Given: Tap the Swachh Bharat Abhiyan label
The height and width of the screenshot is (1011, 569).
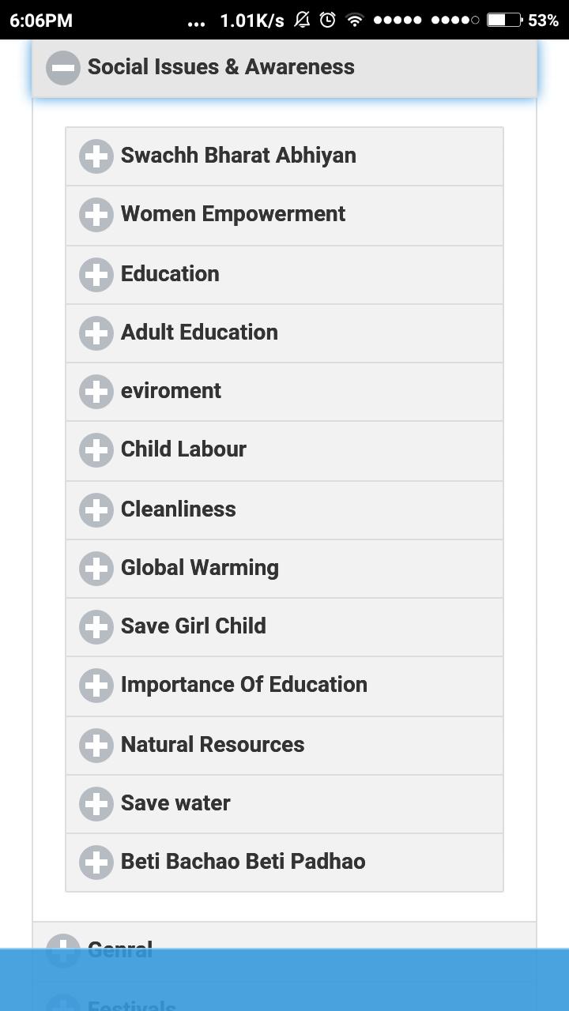Looking at the screenshot, I should click(x=239, y=156).
